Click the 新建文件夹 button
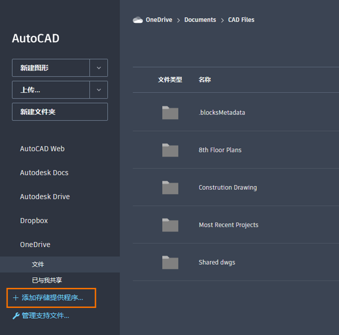This screenshot has width=339, height=335. [60, 112]
